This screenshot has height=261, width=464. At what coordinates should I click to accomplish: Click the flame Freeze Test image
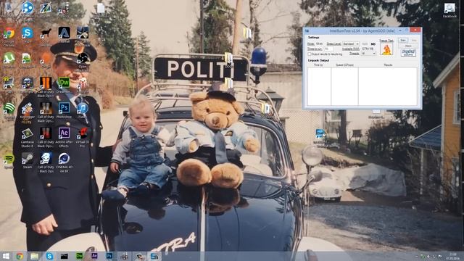coord(386,49)
